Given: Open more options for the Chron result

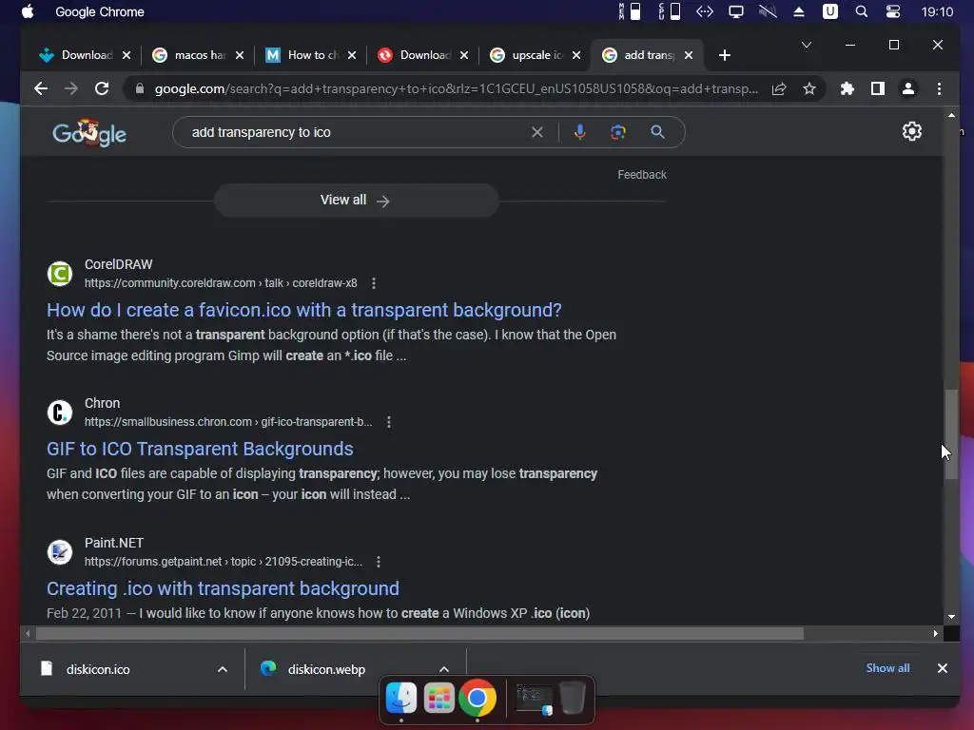Looking at the screenshot, I should [x=389, y=422].
